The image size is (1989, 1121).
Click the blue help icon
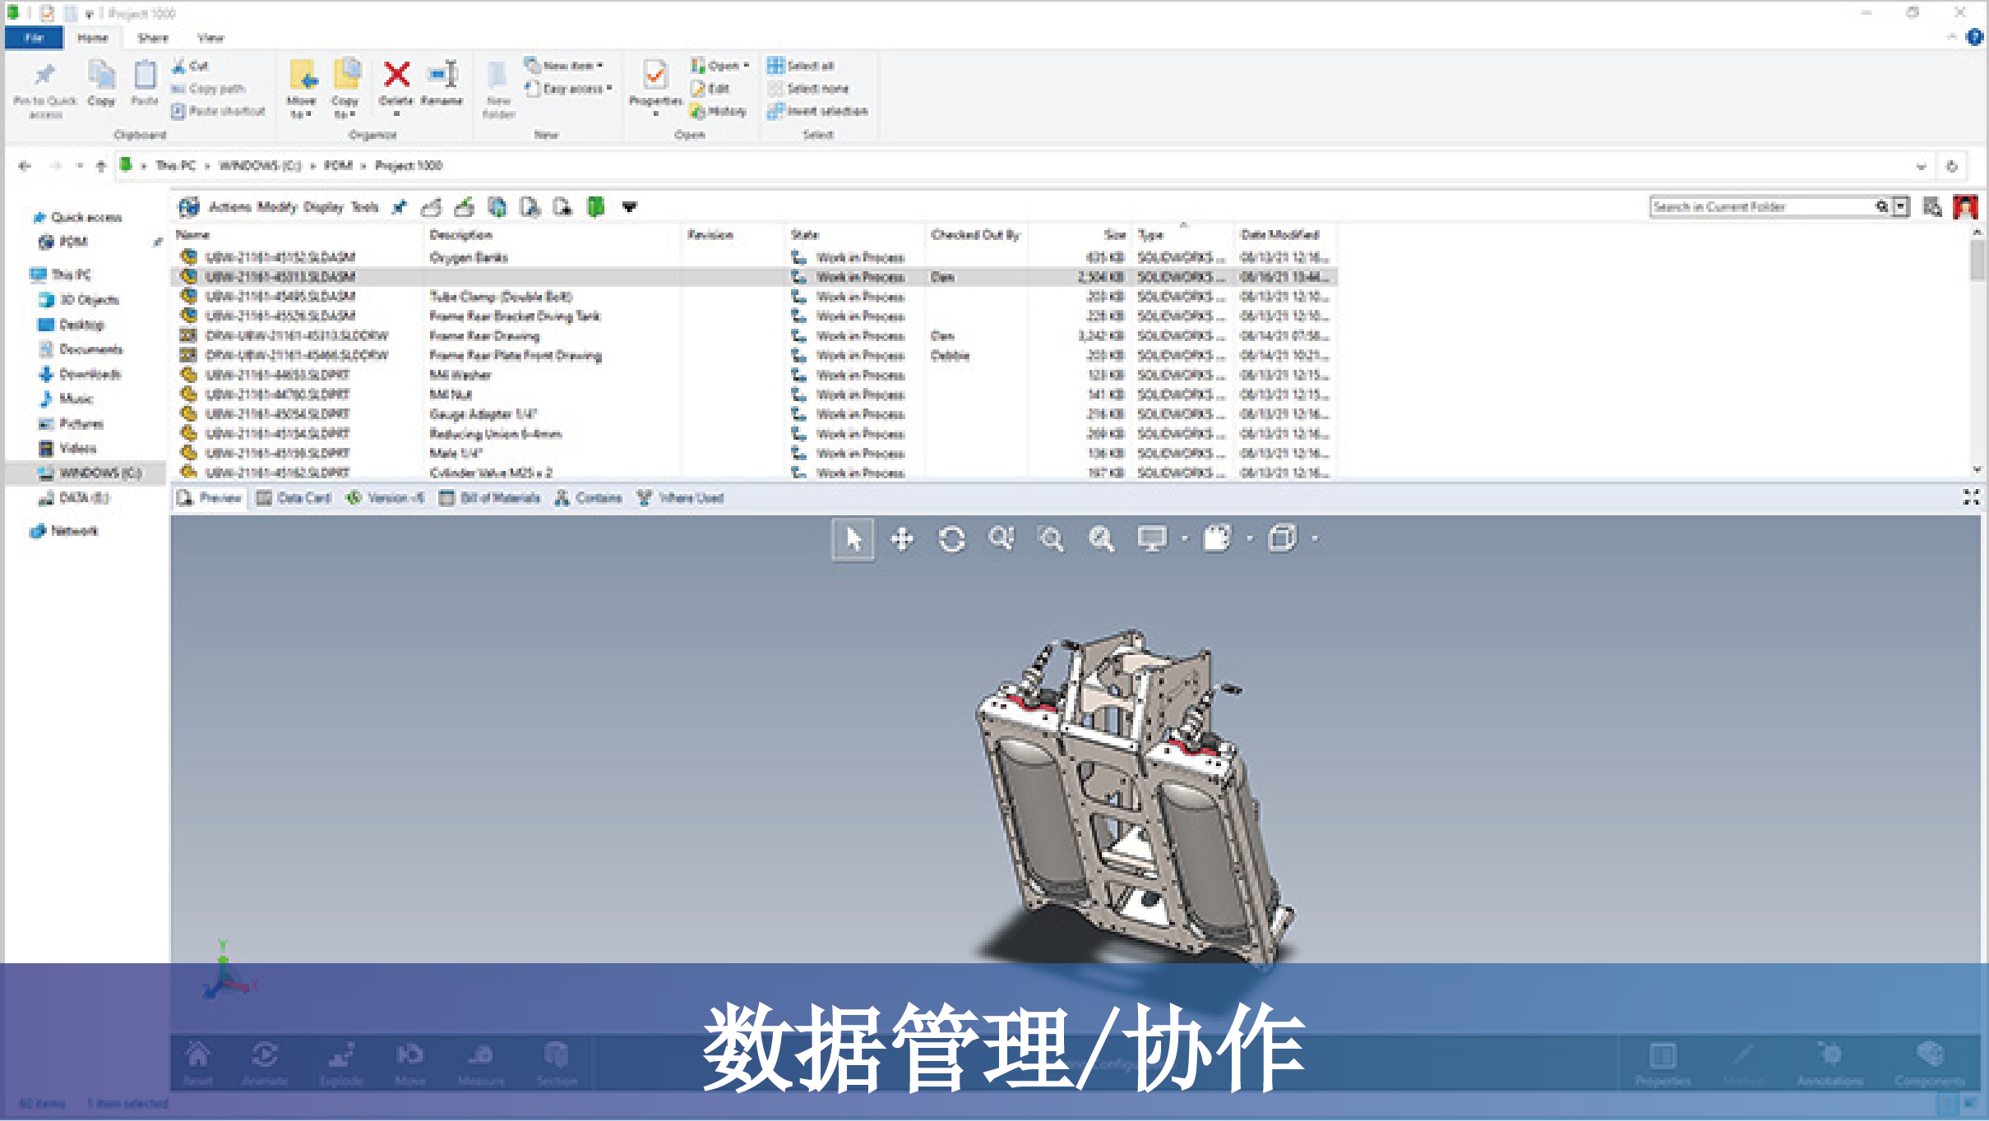(x=1974, y=37)
